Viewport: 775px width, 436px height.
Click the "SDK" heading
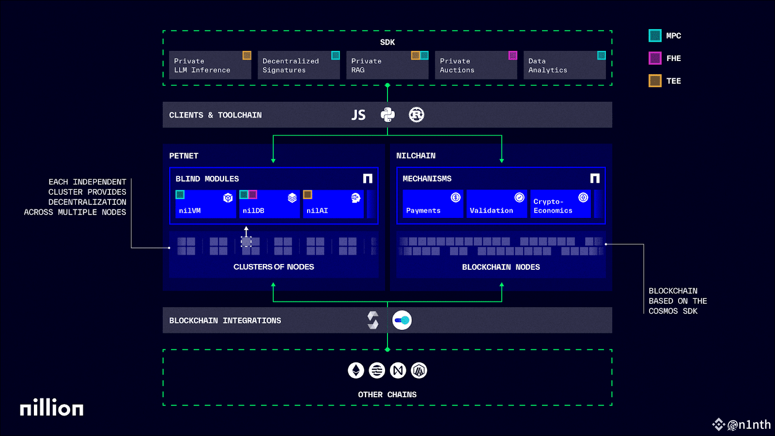[x=387, y=42]
